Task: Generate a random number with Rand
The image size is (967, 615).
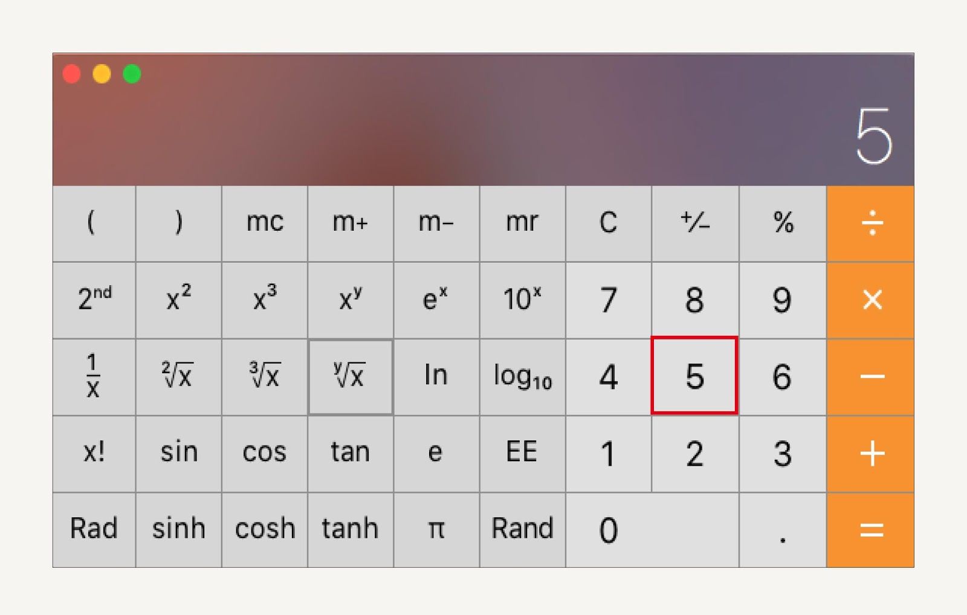Action: pos(522,530)
